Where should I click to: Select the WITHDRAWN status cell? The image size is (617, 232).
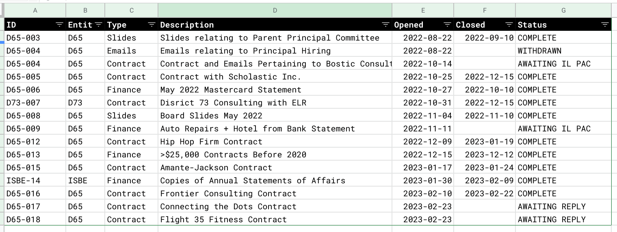pyautogui.click(x=563, y=51)
